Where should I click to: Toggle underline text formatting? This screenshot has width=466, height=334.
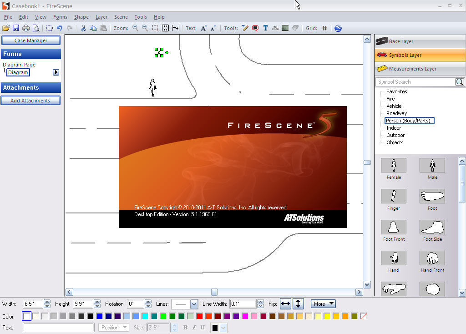[203, 328]
